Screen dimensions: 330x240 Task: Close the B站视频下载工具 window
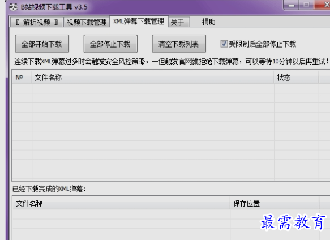coord(323,5)
